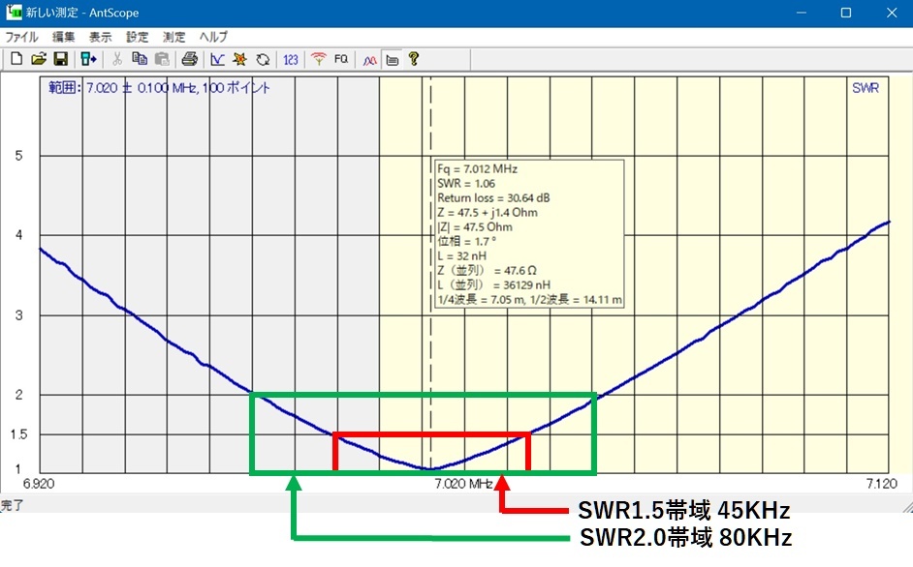Open the notes panel icon
The height and width of the screenshot is (567, 913).
click(x=391, y=59)
